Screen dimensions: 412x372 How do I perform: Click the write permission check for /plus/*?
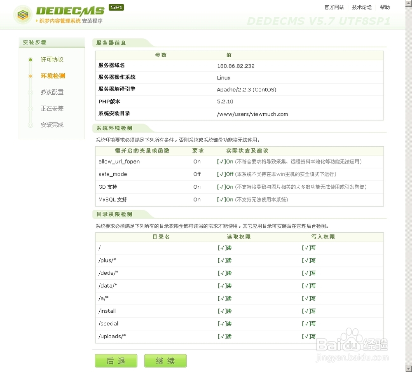pyautogui.click(x=309, y=260)
